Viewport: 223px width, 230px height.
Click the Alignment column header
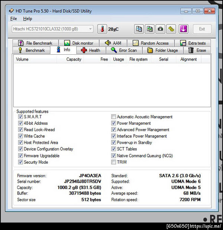click(188, 59)
